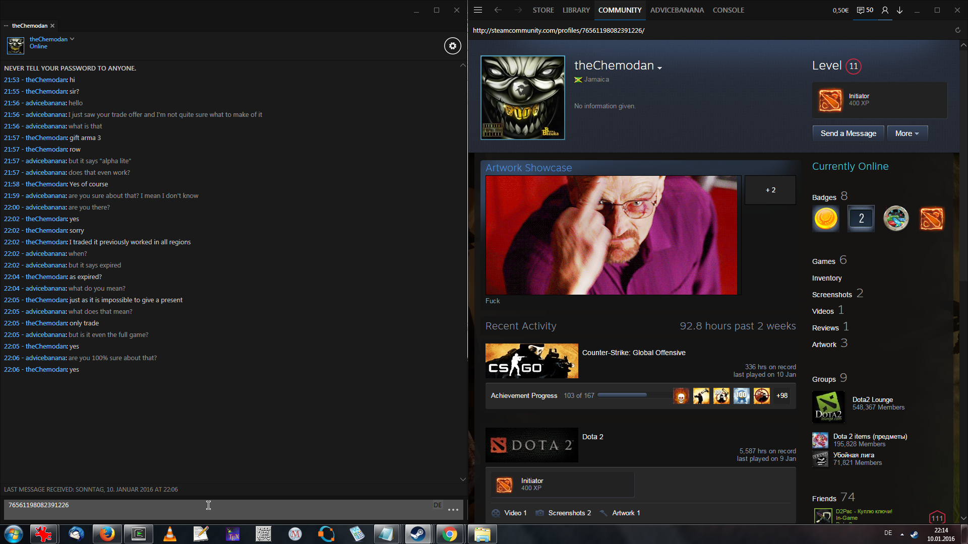Open chat settings gear icon
This screenshot has width=968, height=544.
(x=452, y=46)
